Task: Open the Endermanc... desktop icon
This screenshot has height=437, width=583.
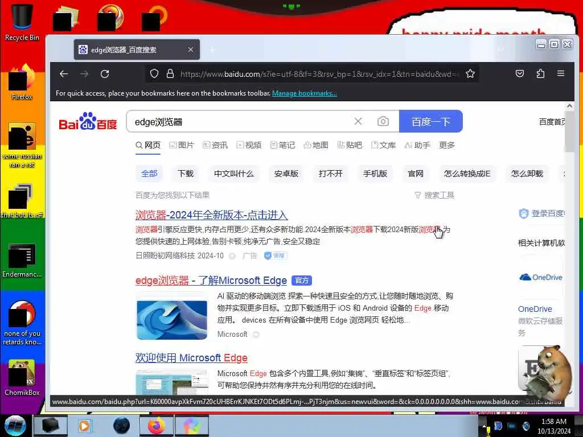Action: click(x=22, y=260)
